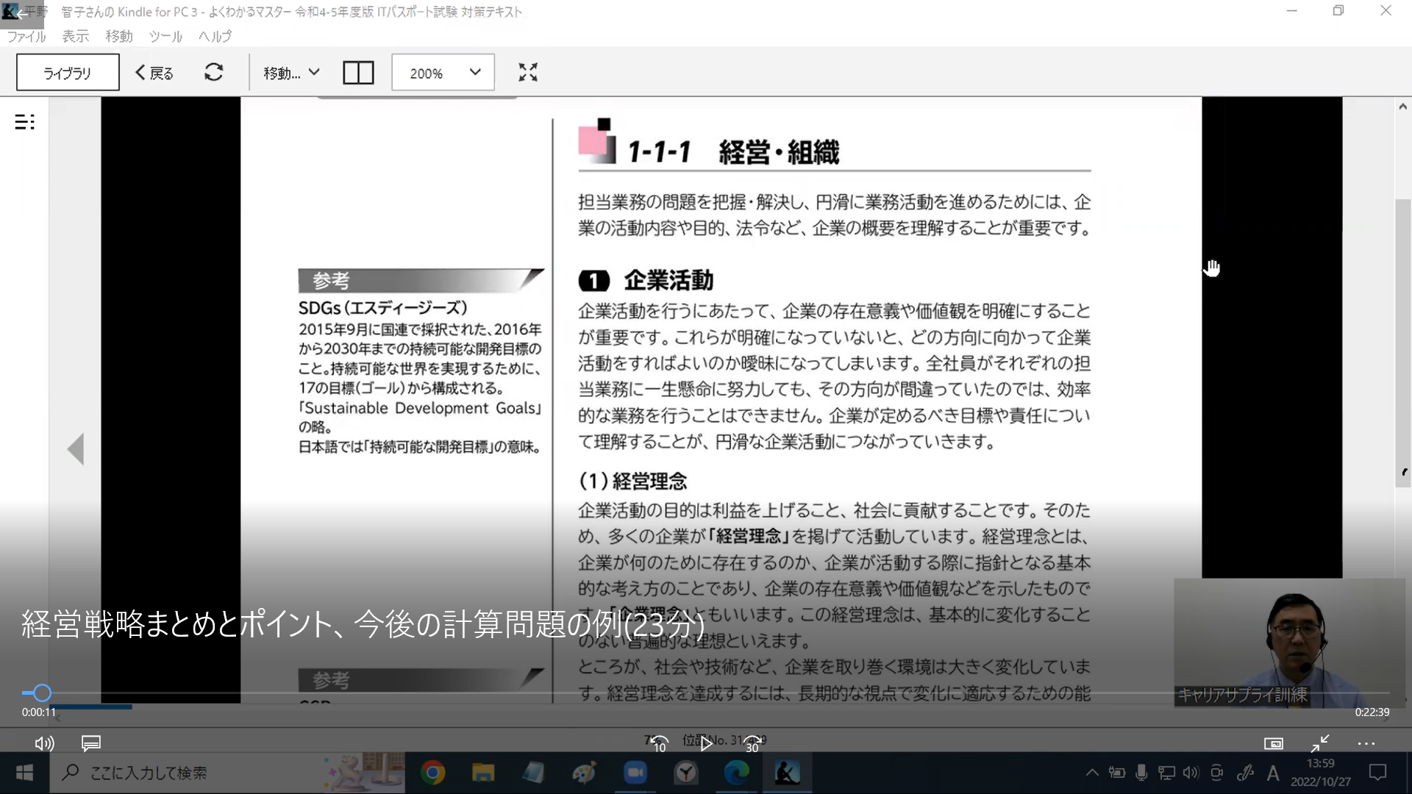Click the ライブラリ (Library) button
Screen dimensions: 1412x794
[x=68, y=72]
